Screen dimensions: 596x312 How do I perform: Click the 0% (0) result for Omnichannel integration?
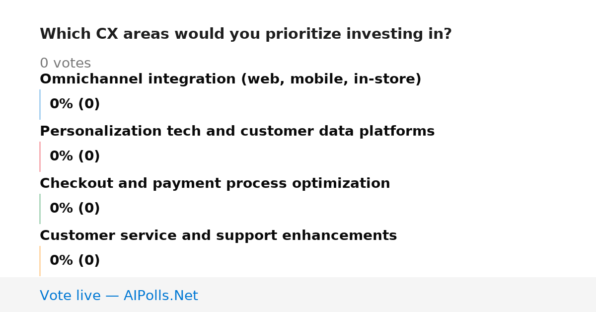pos(74,104)
